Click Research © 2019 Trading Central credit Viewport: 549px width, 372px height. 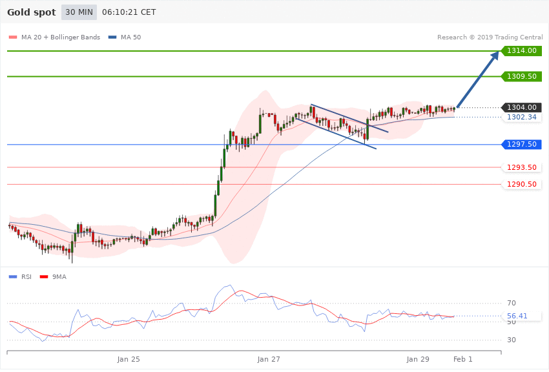490,37
